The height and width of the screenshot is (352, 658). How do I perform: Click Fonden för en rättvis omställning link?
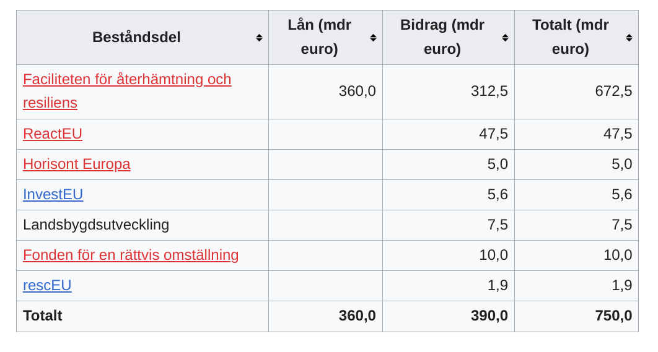coord(131,255)
